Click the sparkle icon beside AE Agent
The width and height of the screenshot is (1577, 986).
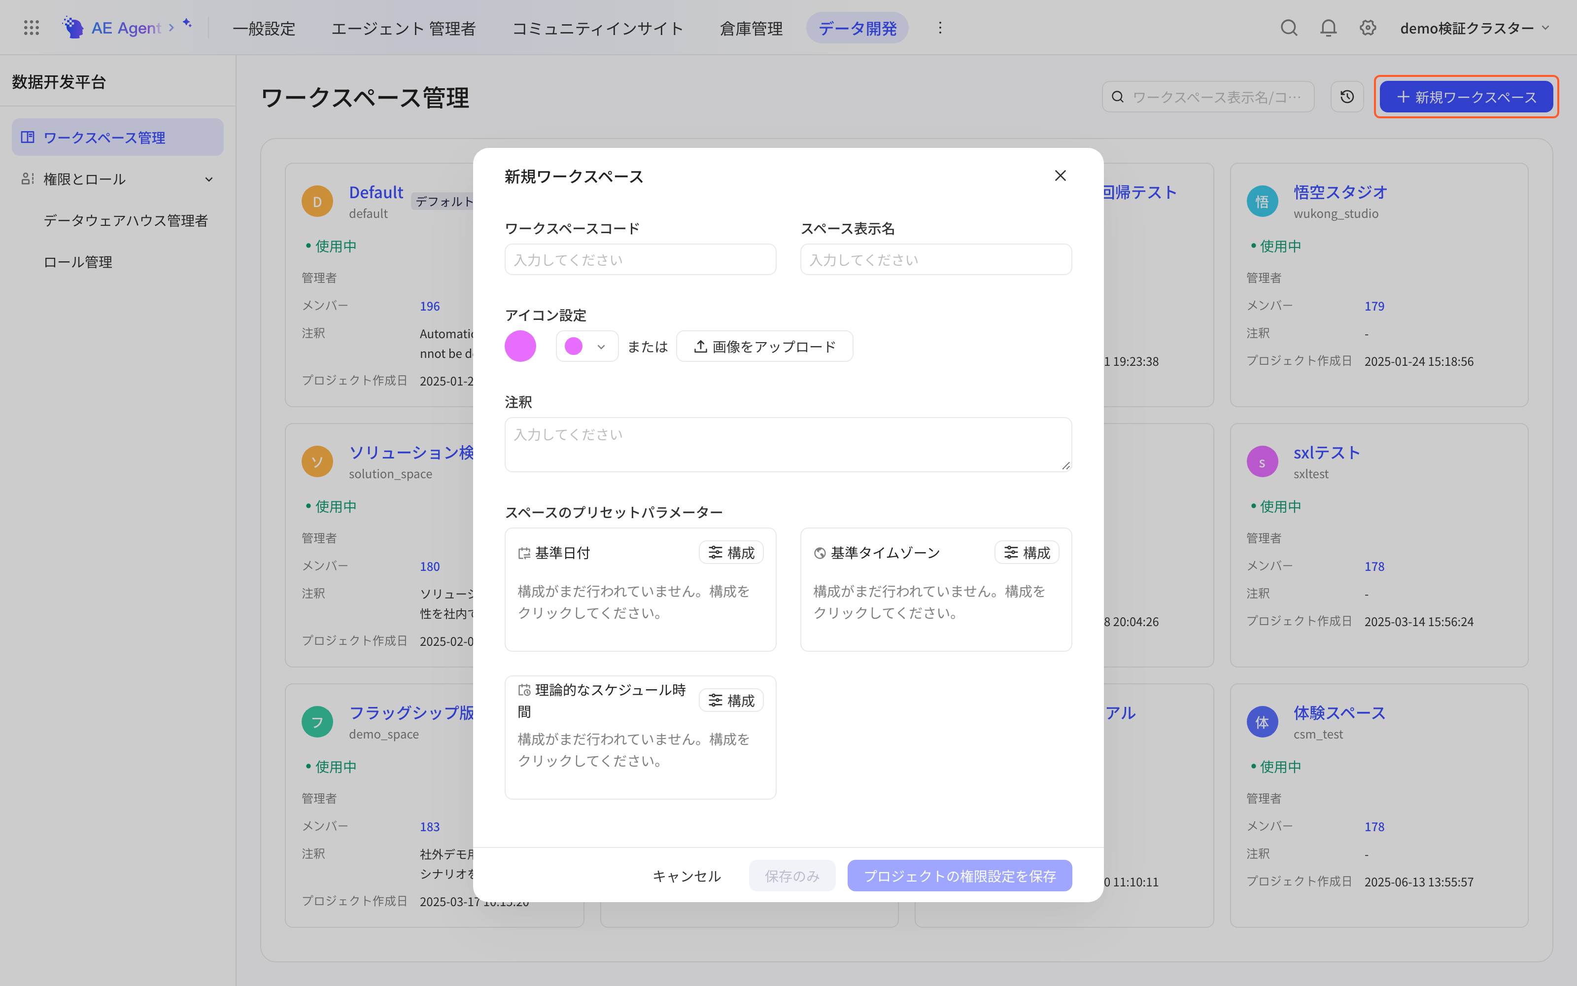coord(188,24)
